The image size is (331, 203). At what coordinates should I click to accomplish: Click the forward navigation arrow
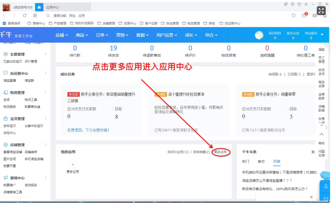(14, 16)
